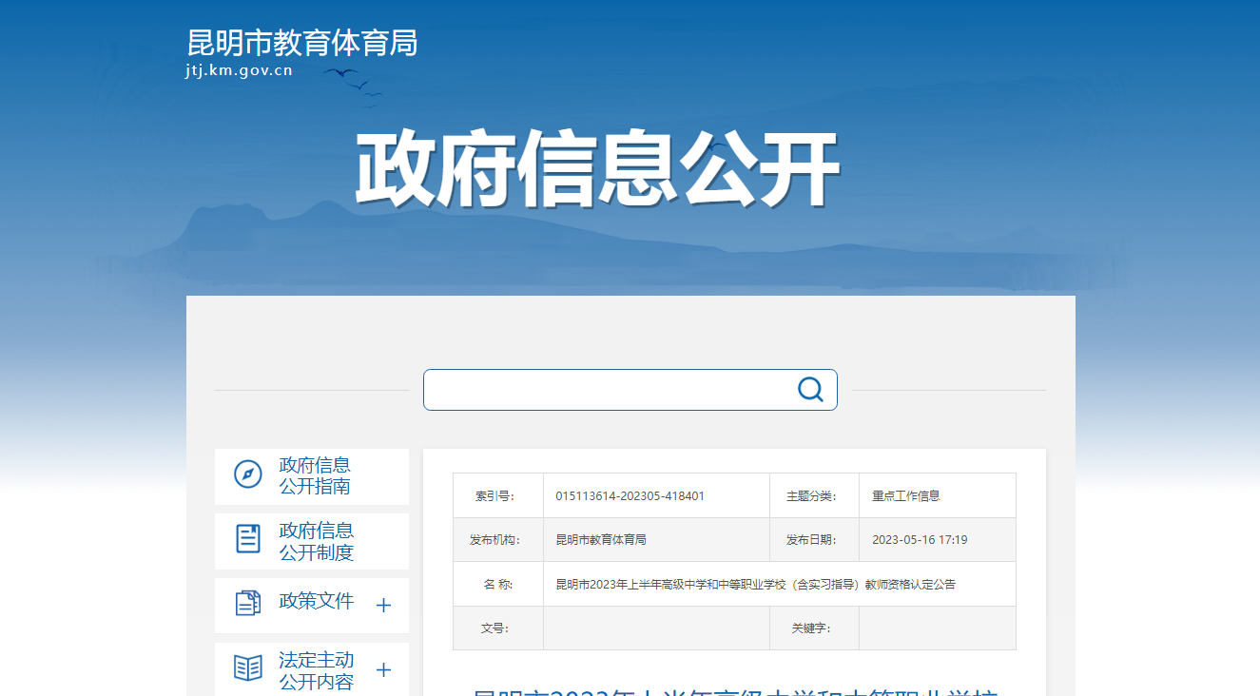1260x696 pixels.
Task: Click the open book icon for 法定主动公开内容
Action: [248, 668]
